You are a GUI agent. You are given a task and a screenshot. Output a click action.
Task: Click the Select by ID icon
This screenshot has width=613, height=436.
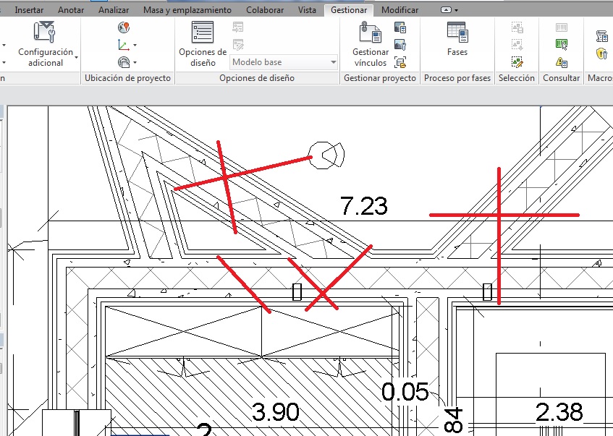562,43
